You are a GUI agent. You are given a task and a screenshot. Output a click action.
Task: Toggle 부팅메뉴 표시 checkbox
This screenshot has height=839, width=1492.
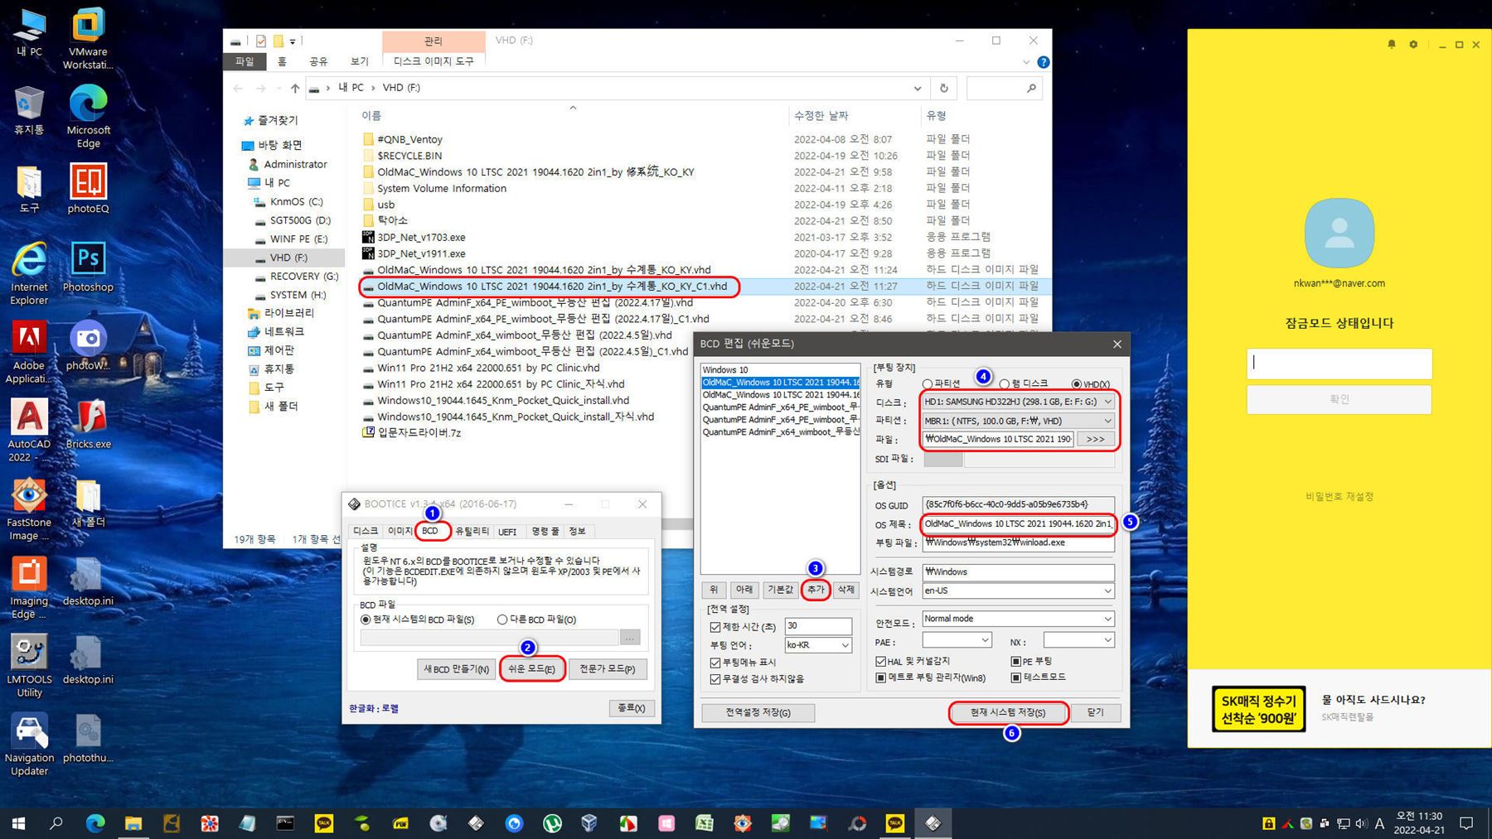pyautogui.click(x=715, y=663)
